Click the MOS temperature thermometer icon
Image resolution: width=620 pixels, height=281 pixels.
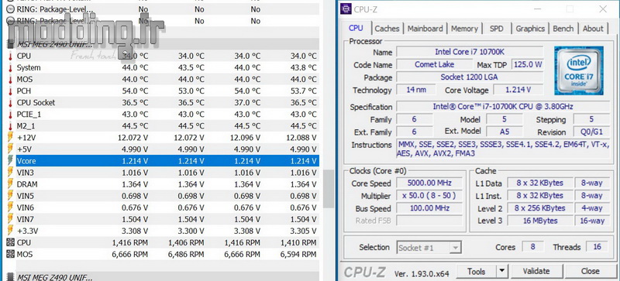point(10,80)
